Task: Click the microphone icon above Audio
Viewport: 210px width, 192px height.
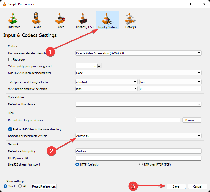Action: tap(37, 17)
